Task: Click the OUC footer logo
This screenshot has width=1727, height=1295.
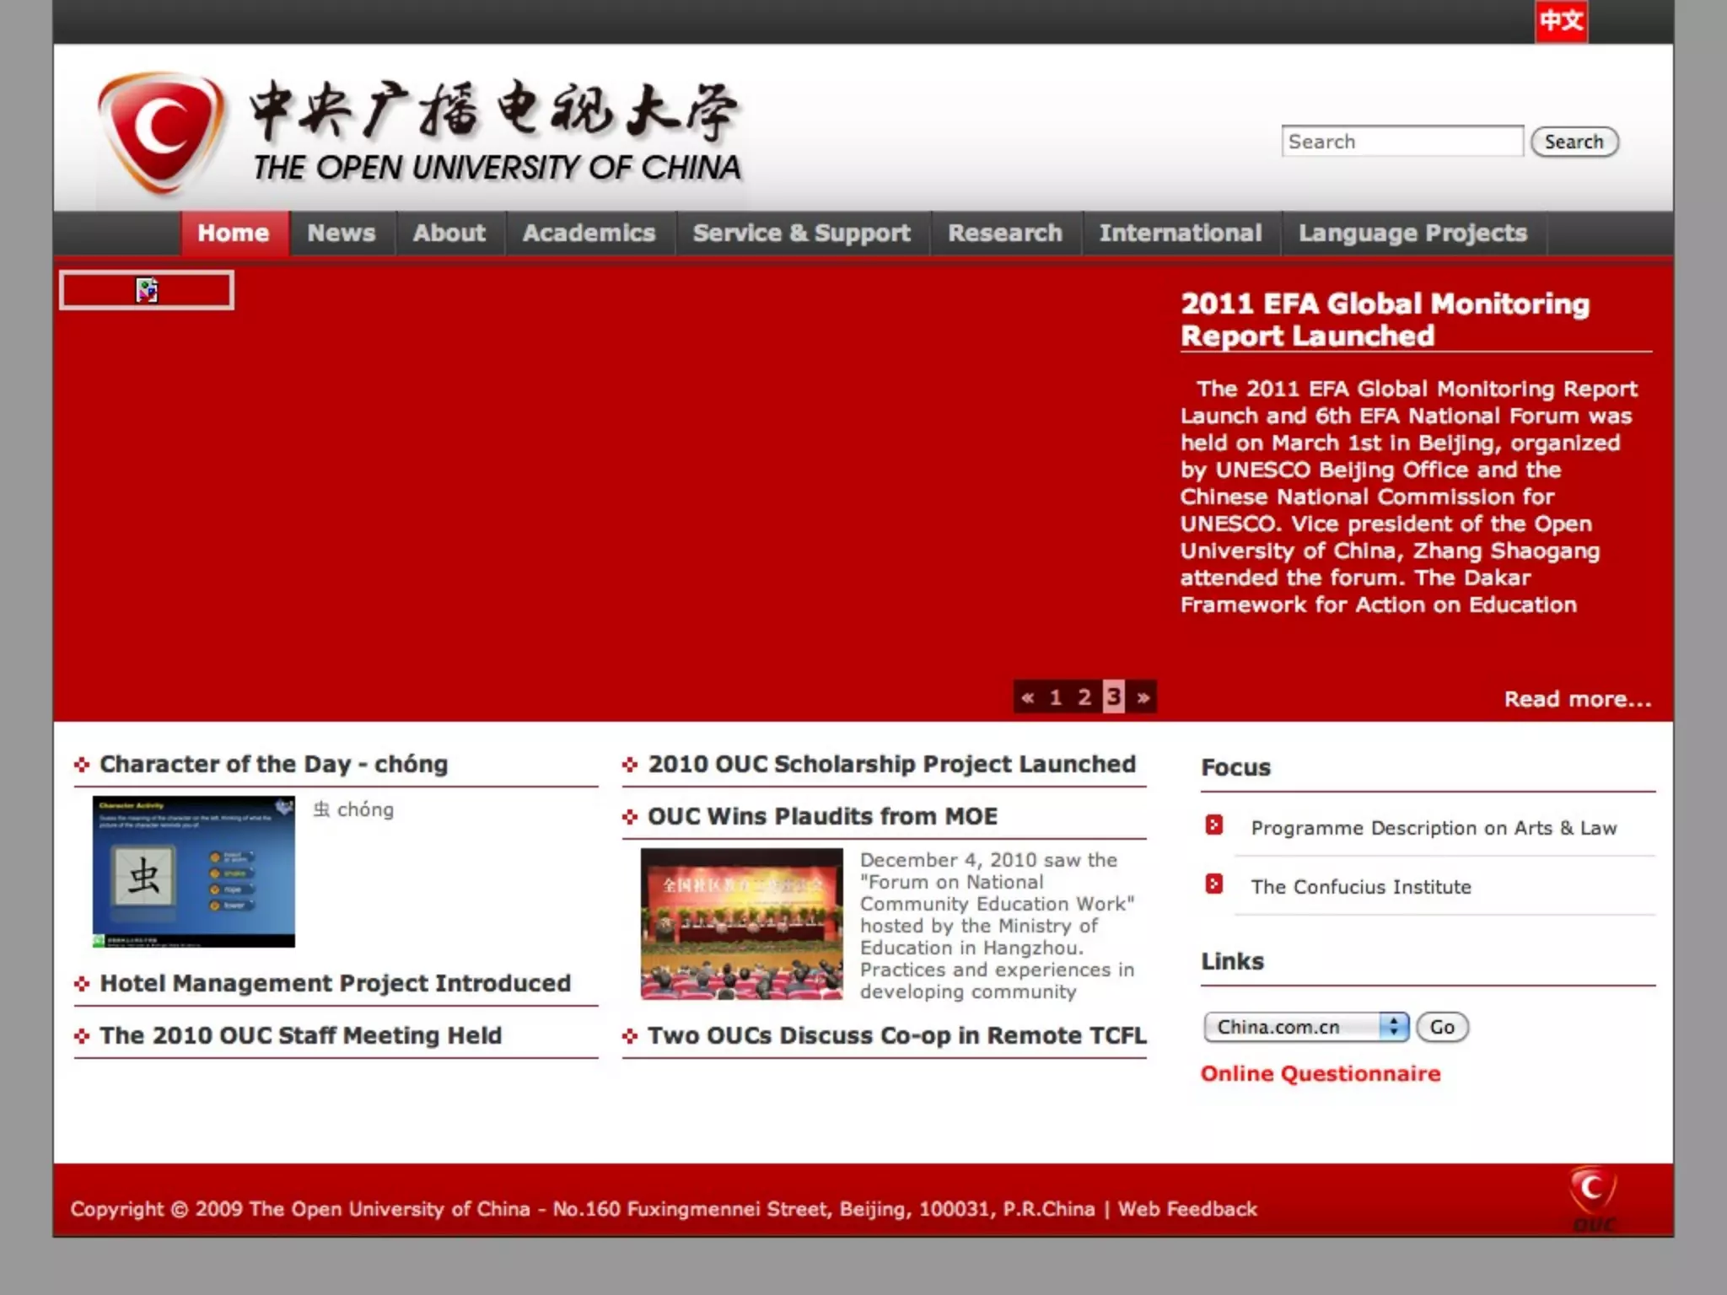Action: coord(1592,1199)
